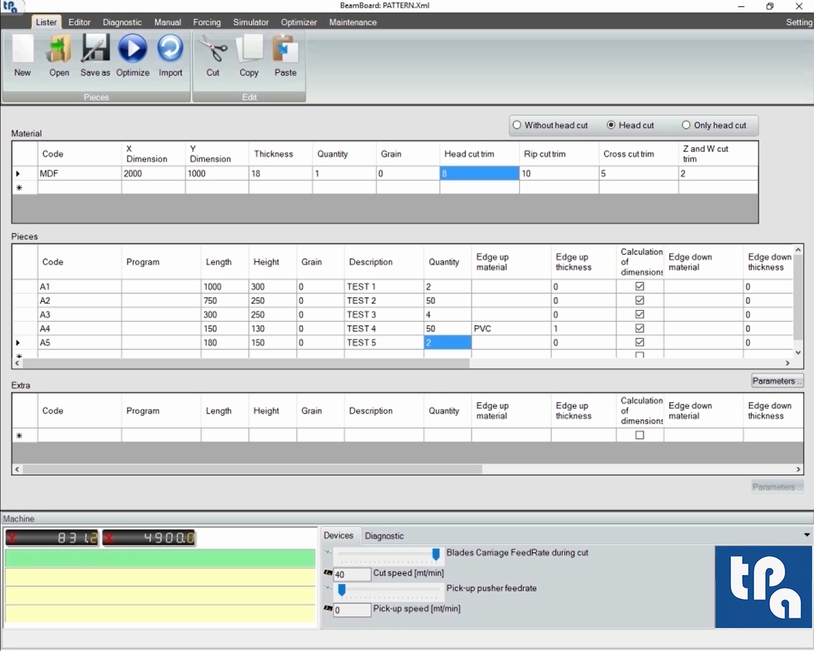Screen dimensions: 814x651
Task: Switch to Diagnostic tab in Machine panel
Action: [384, 536]
